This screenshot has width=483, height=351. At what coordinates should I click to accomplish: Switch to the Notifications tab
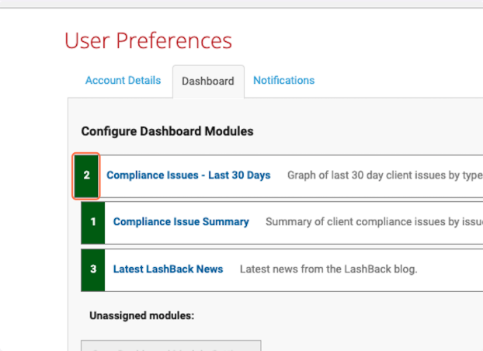(x=283, y=81)
